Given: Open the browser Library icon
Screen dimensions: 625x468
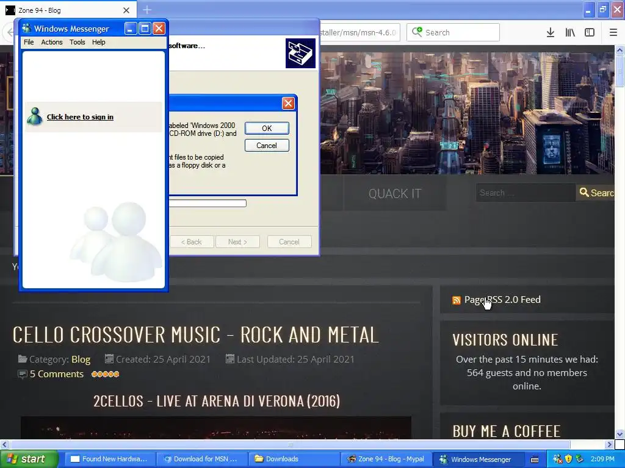Looking at the screenshot, I should [x=570, y=32].
